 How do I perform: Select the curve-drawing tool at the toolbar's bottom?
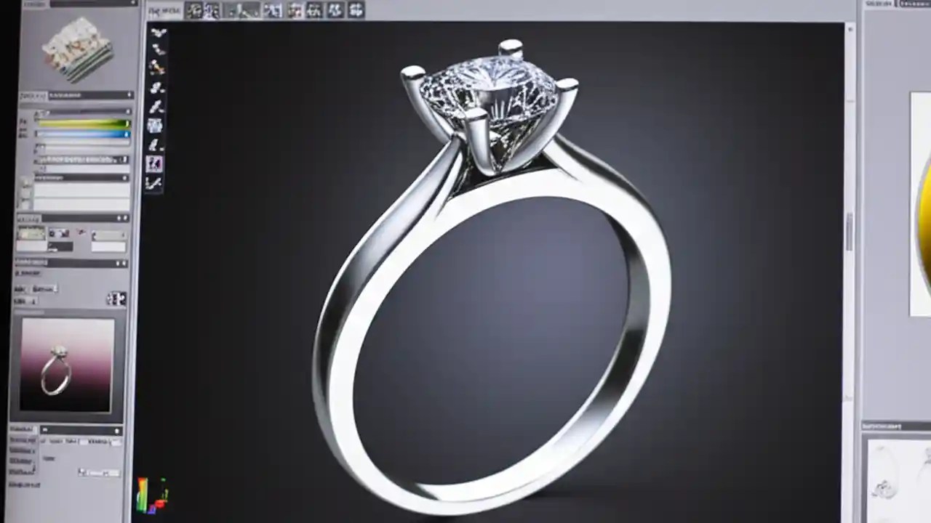(155, 184)
